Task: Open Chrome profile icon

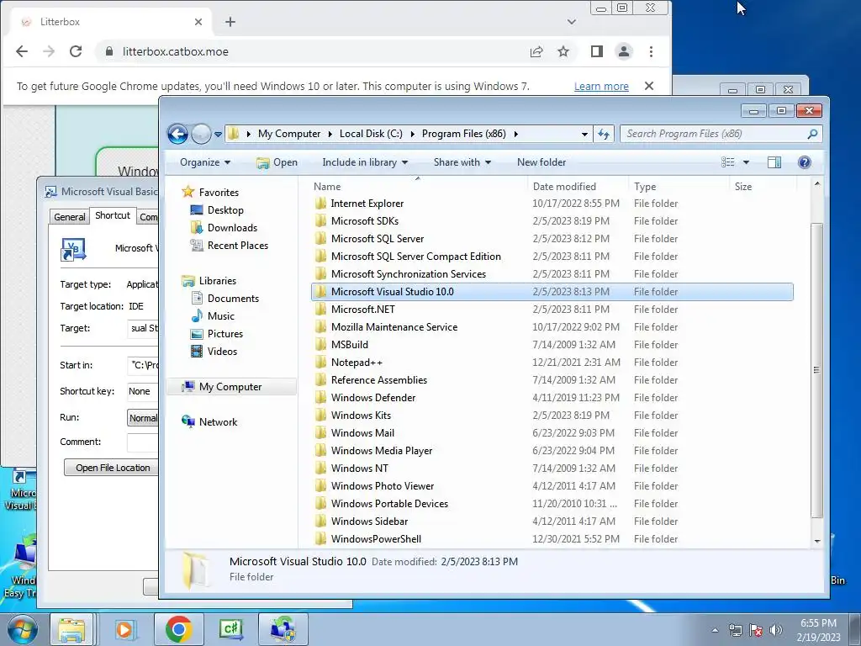Action: pos(624,51)
